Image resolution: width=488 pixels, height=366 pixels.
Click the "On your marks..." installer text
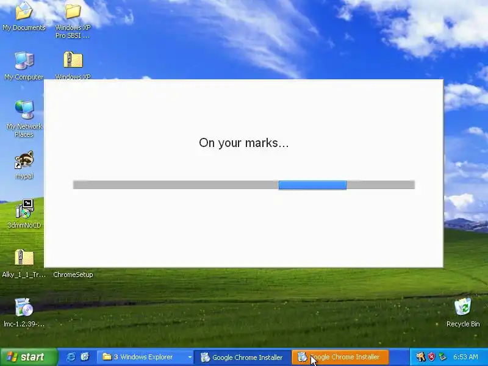click(x=243, y=143)
